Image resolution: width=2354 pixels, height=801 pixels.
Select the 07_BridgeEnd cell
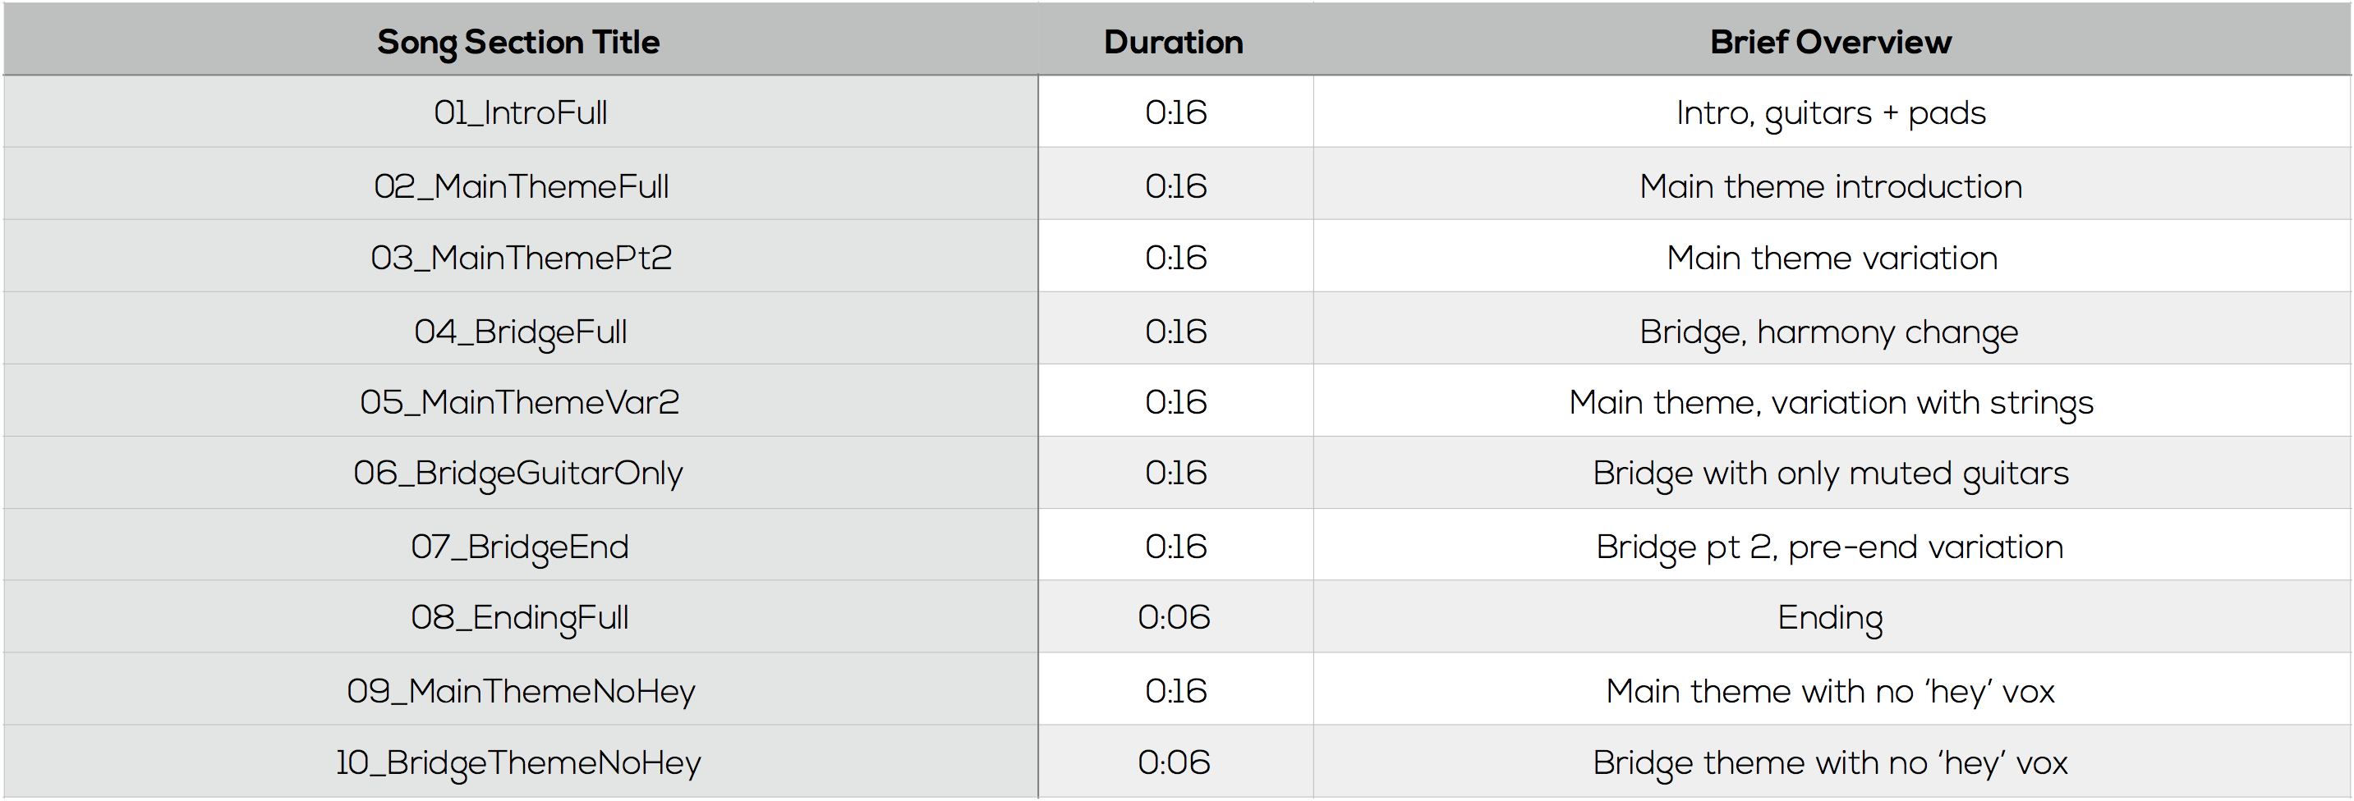point(520,545)
